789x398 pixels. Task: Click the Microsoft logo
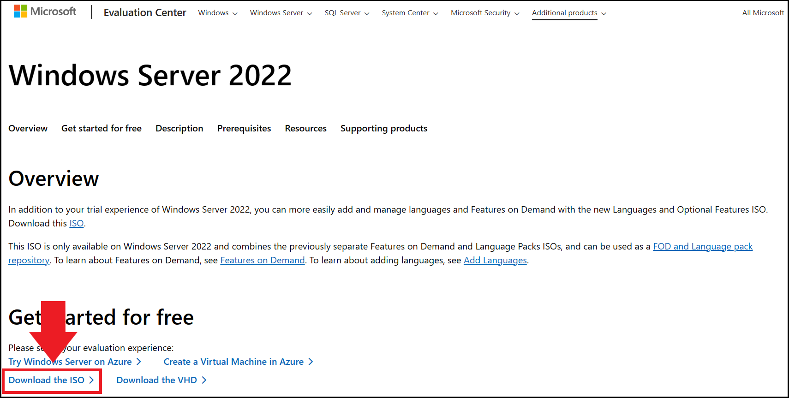point(45,12)
